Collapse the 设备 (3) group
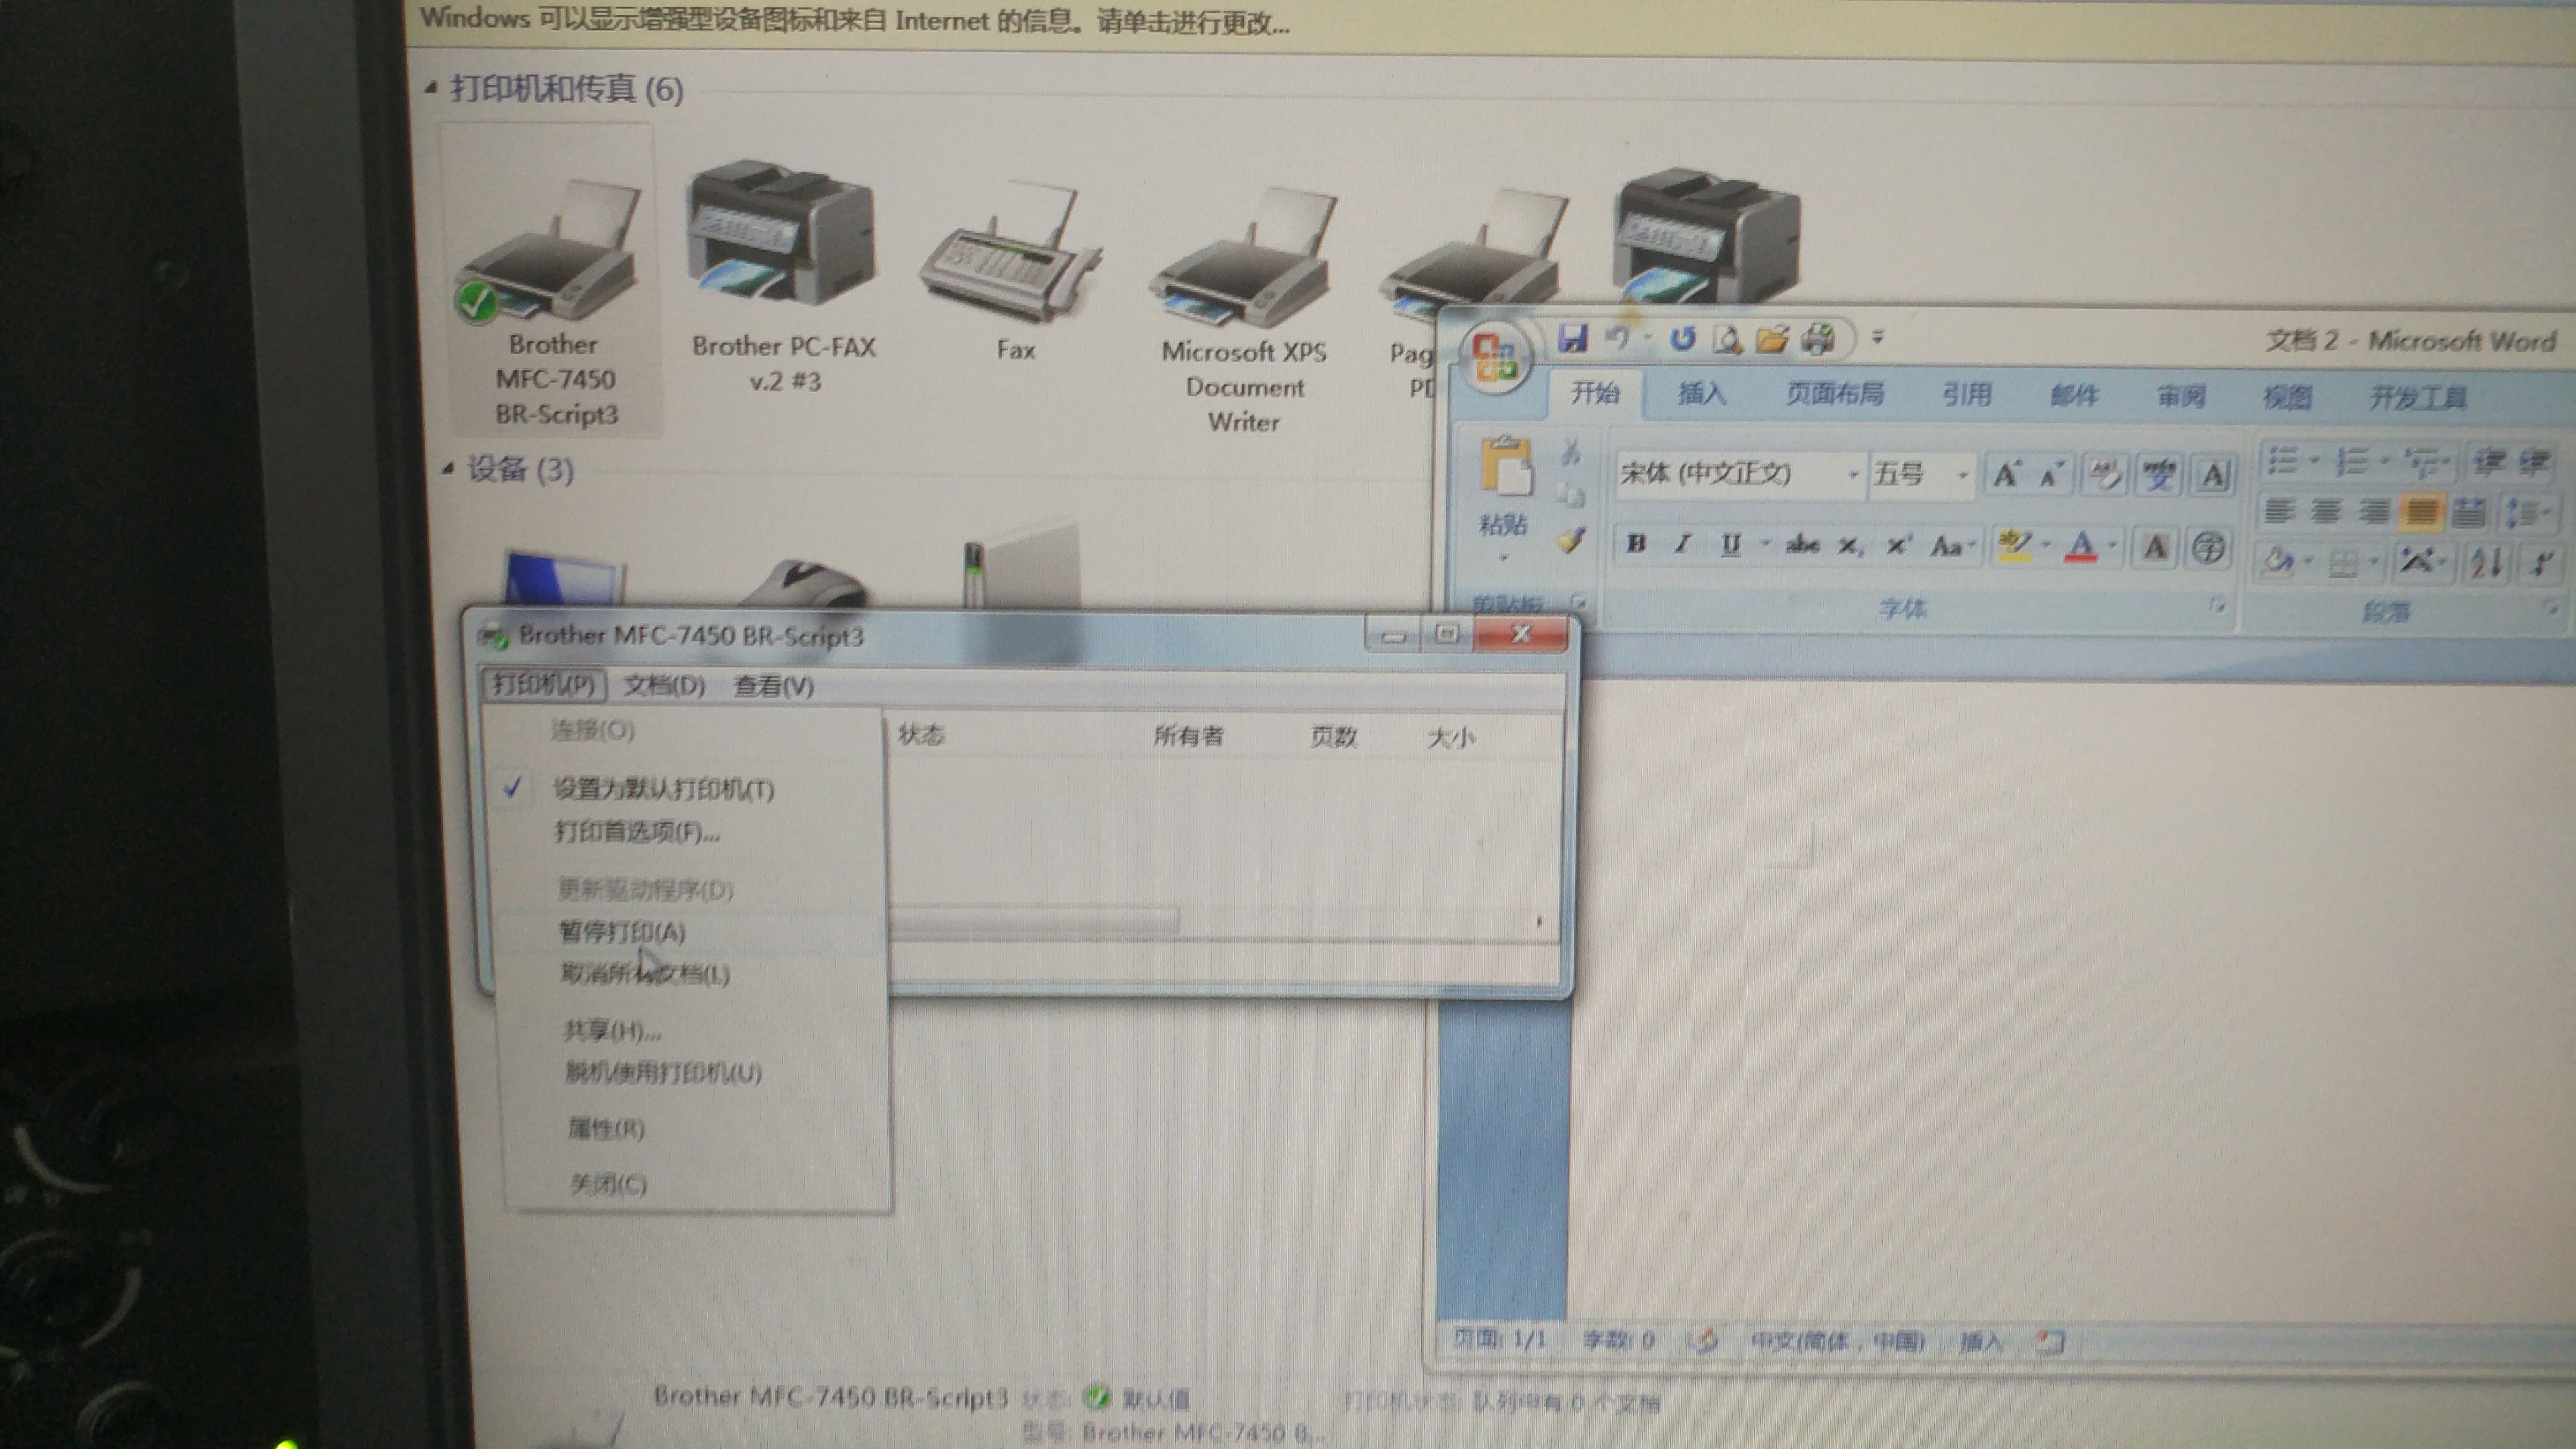 click(x=448, y=468)
